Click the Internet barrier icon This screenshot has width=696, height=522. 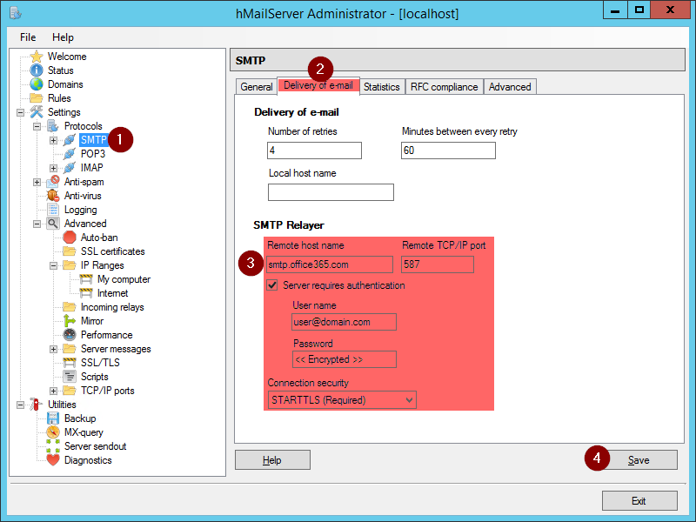coord(85,293)
